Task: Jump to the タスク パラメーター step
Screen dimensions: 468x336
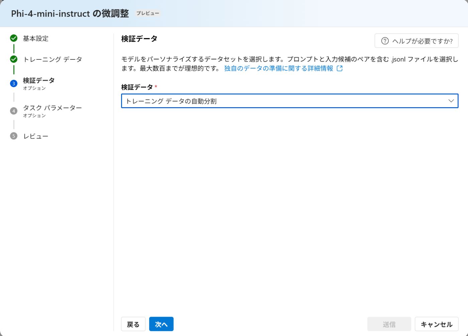Action: point(52,108)
